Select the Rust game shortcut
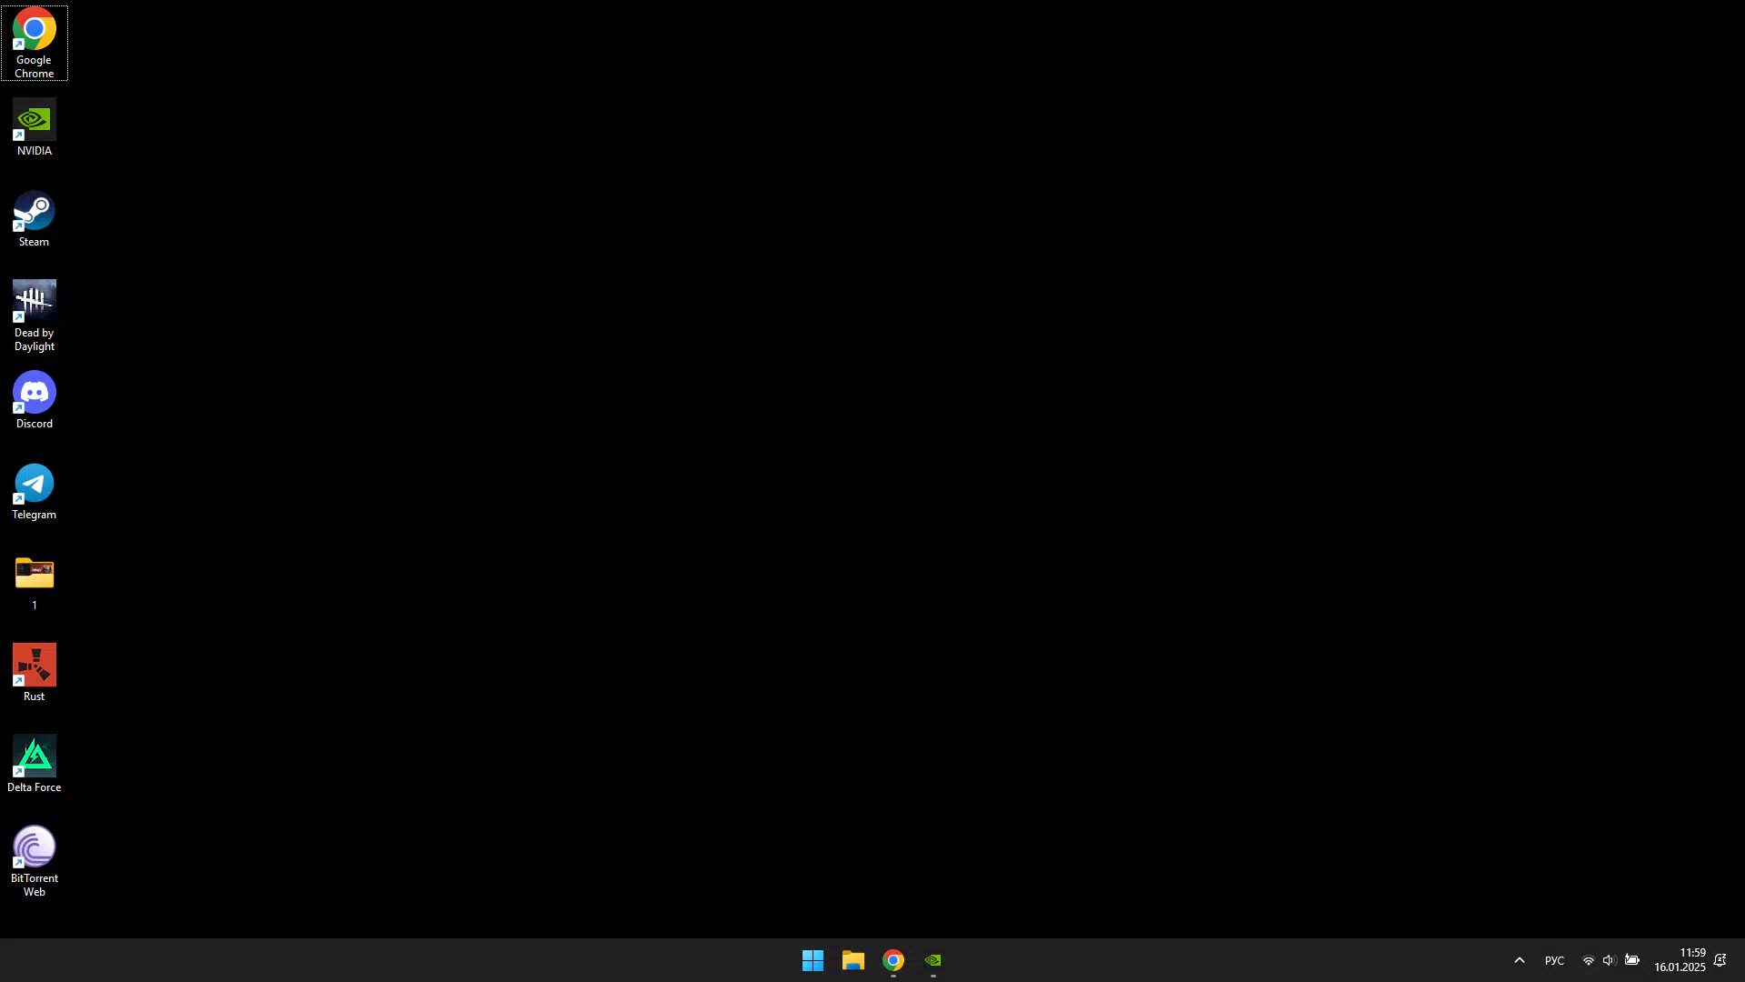 [34, 673]
